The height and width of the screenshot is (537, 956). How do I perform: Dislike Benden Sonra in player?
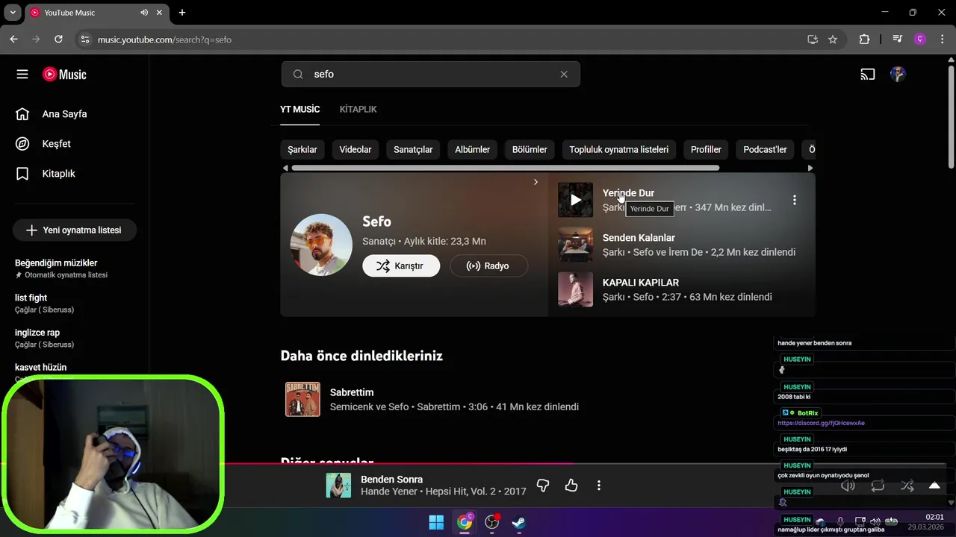click(543, 486)
